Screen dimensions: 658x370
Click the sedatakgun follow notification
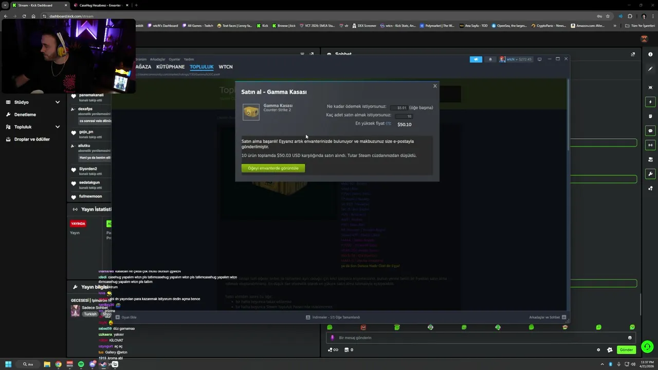90,184
